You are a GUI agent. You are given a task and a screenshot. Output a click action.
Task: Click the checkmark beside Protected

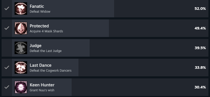(x=7, y=28)
